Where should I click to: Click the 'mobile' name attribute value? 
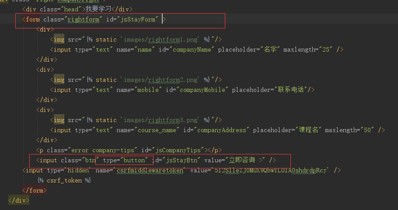[148, 90]
